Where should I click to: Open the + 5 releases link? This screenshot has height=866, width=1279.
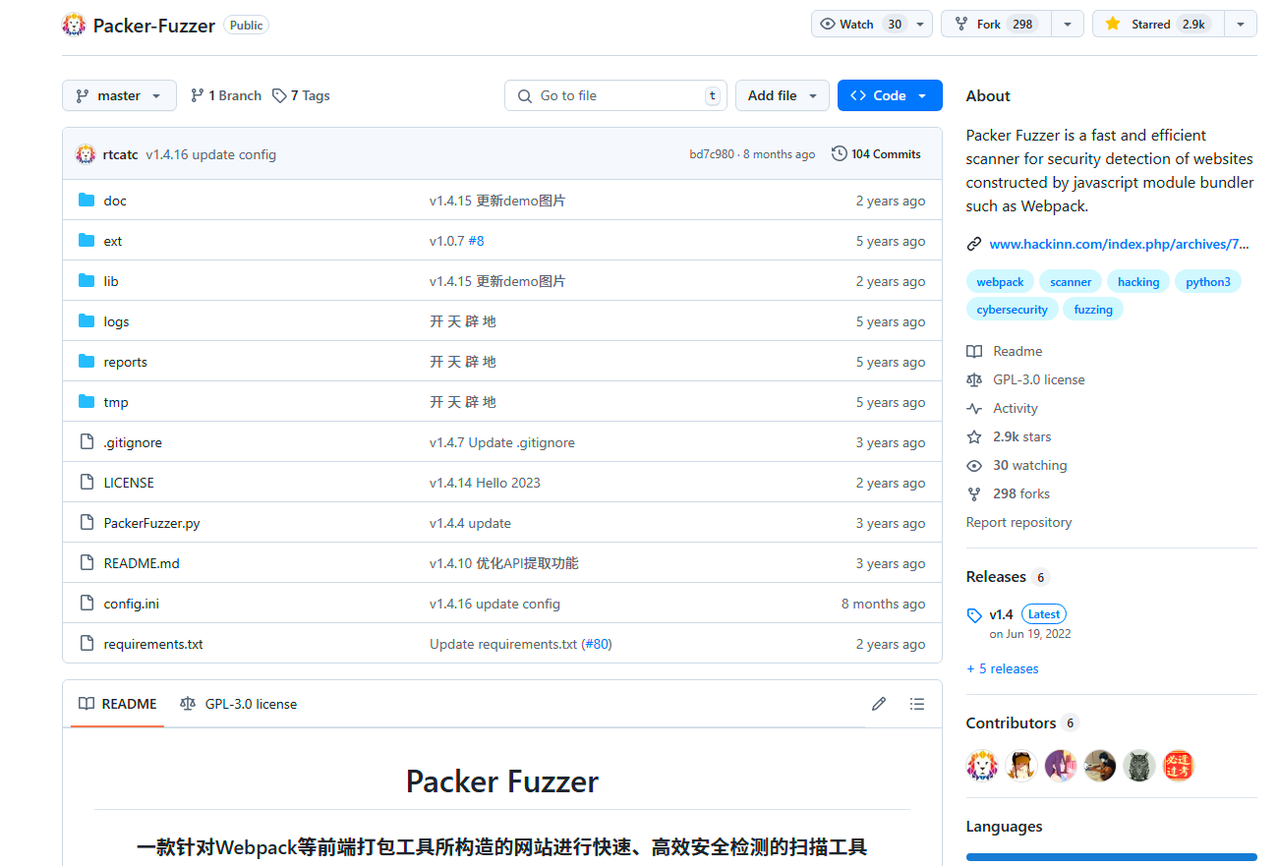[1003, 668]
